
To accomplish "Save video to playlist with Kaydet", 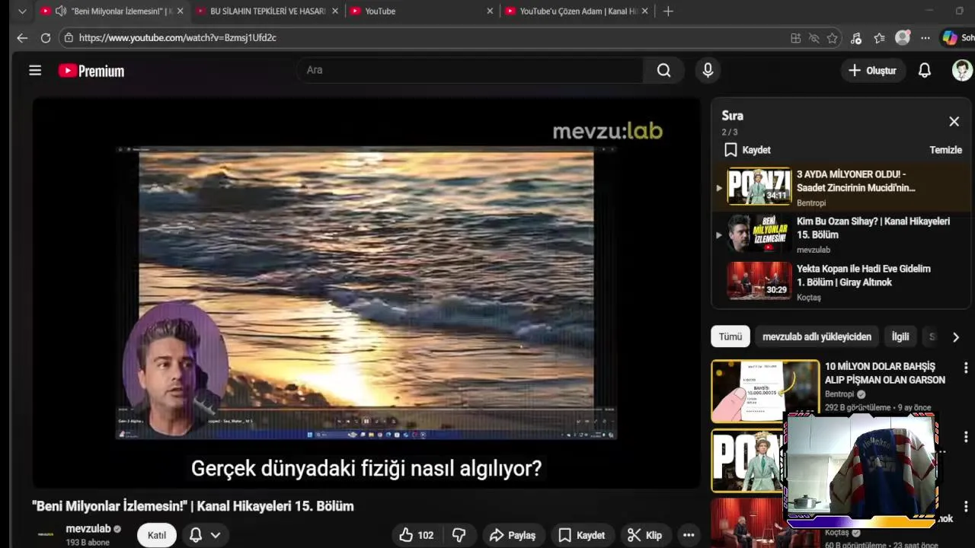I will tap(581, 535).
